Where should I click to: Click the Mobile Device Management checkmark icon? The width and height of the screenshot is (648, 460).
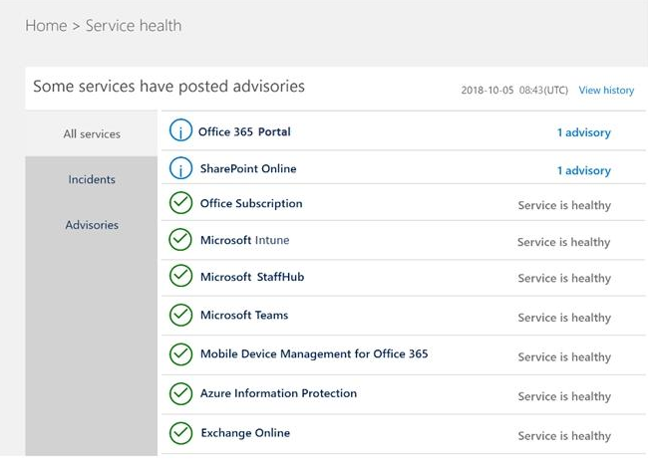click(x=180, y=354)
